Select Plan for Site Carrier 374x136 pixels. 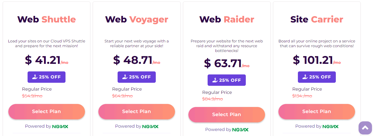(x=317, y=112)
